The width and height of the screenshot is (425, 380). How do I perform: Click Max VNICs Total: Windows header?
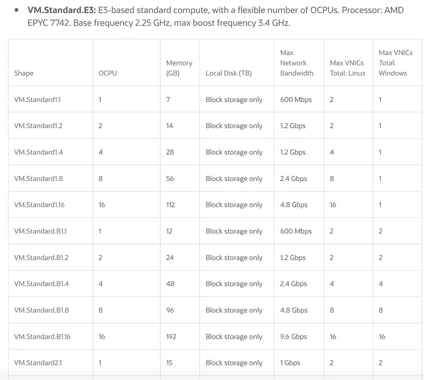[x=396, y=63]
